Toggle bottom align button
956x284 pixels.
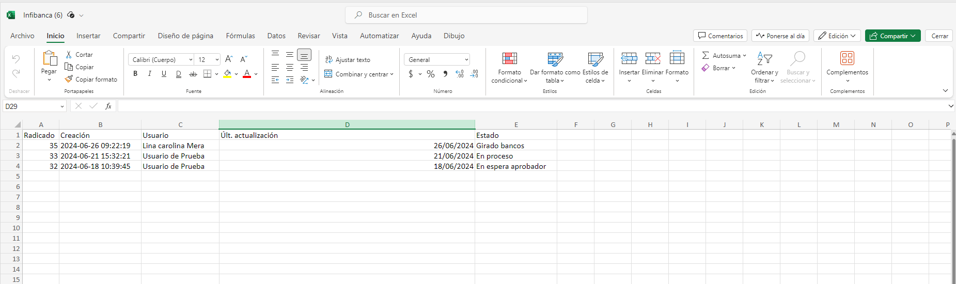point(304,55)
